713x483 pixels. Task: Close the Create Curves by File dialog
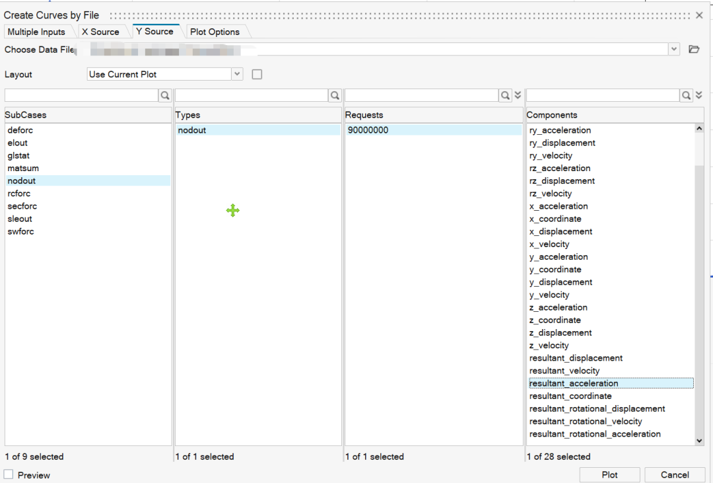[699, 15]
